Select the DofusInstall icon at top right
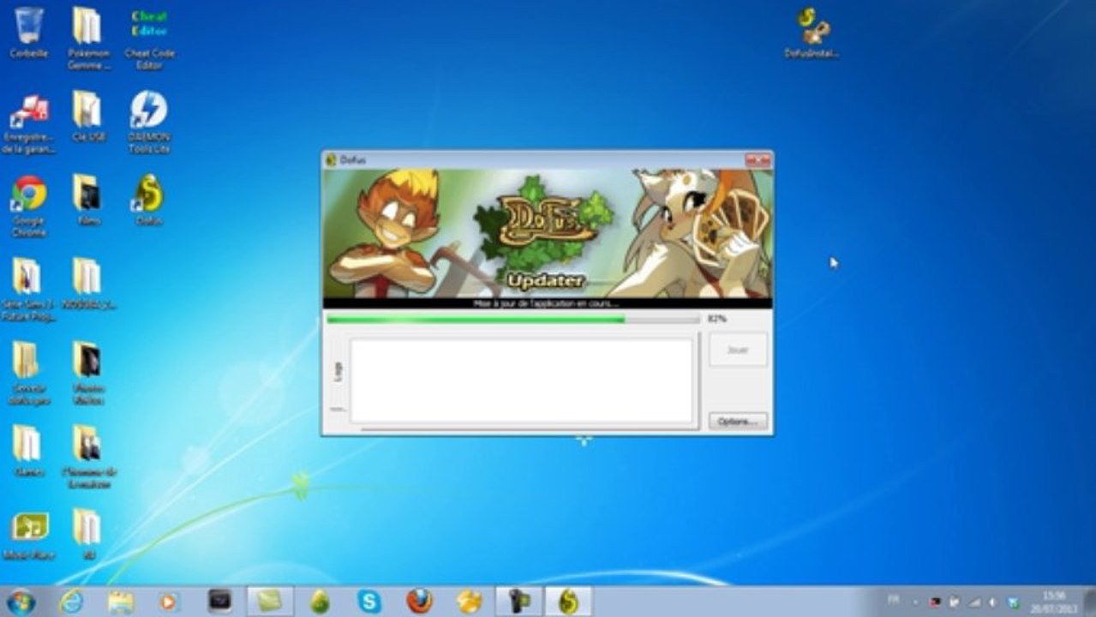This screenshot has height=617, width=1096. pyautogui.click(x=812, y=33)
